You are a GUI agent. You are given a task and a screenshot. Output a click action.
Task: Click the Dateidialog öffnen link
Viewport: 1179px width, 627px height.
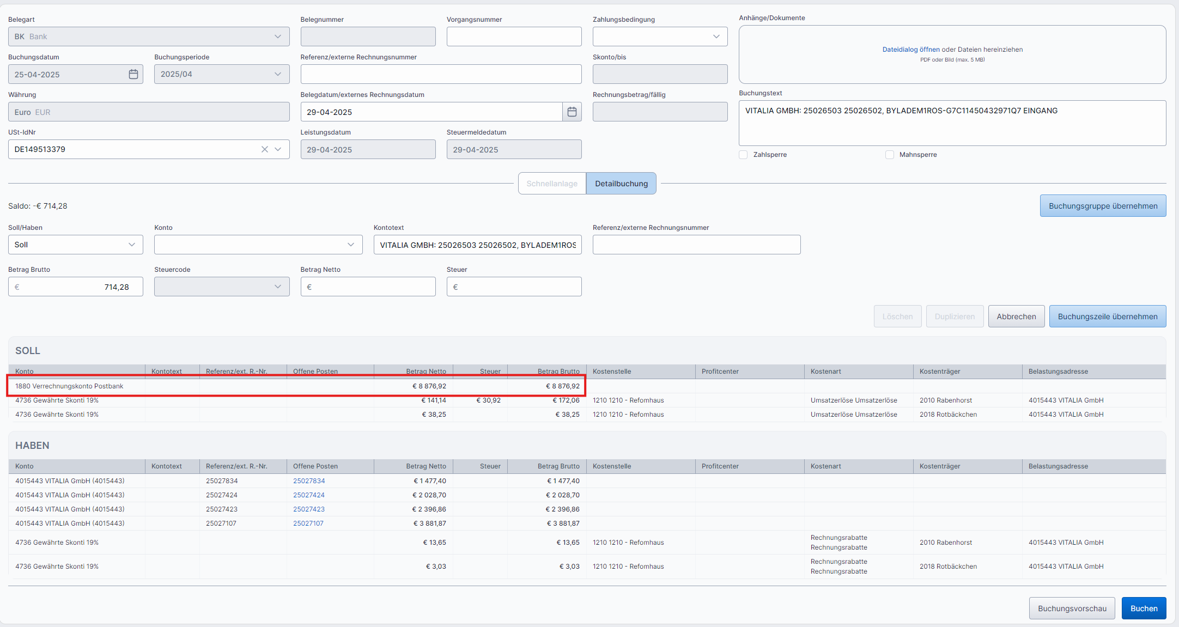point(911,50)
